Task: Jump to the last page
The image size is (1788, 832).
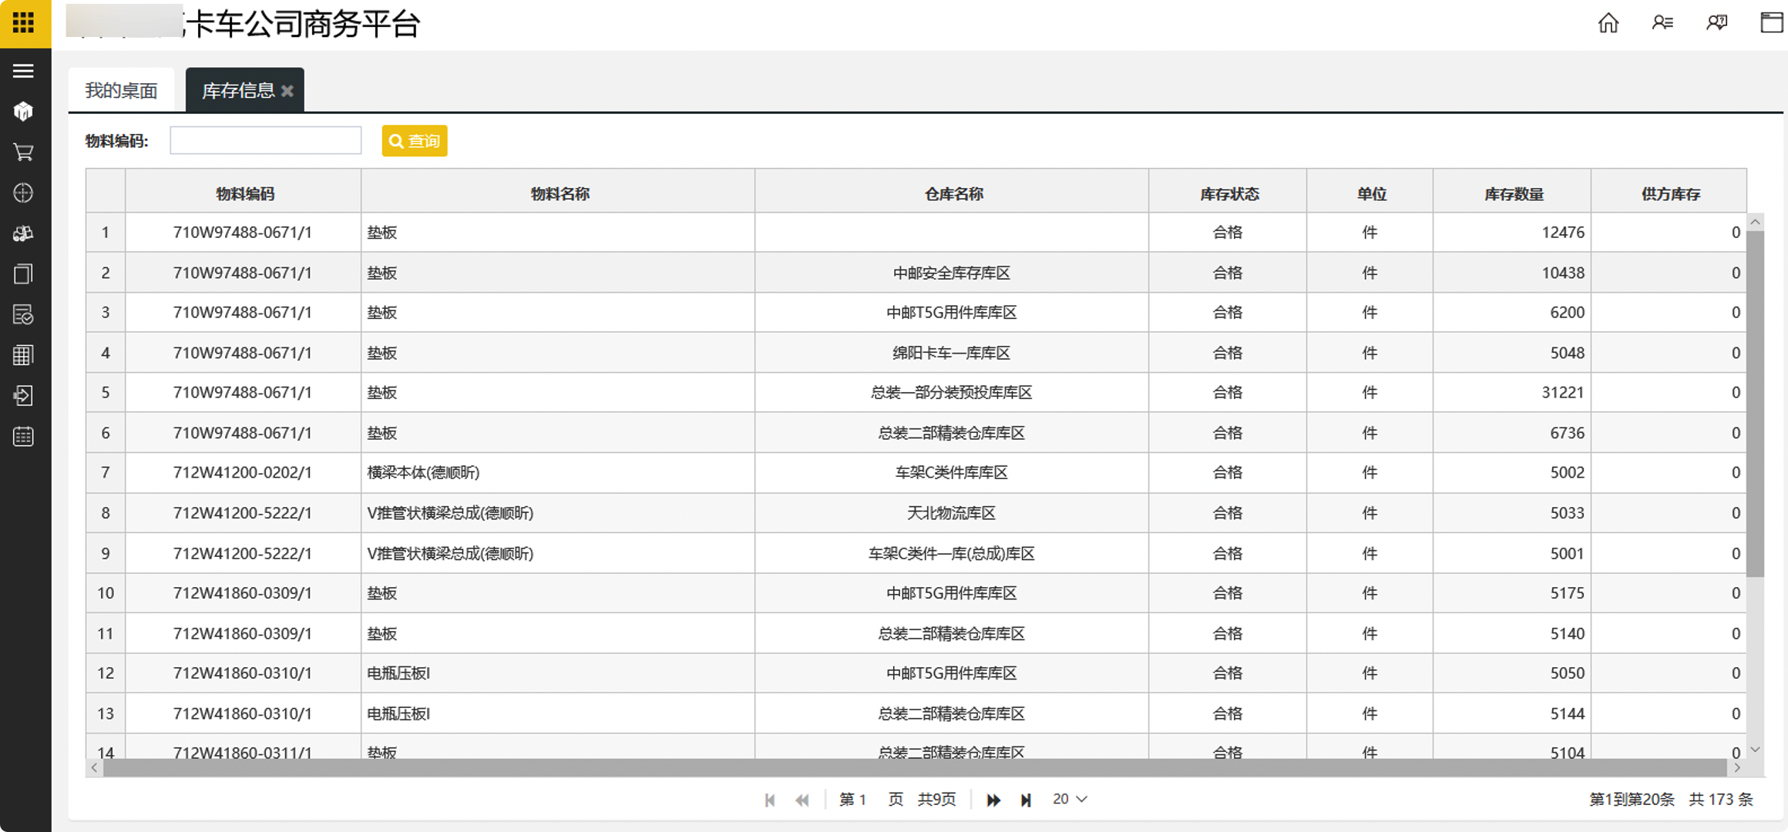Action: (1026, 800)
